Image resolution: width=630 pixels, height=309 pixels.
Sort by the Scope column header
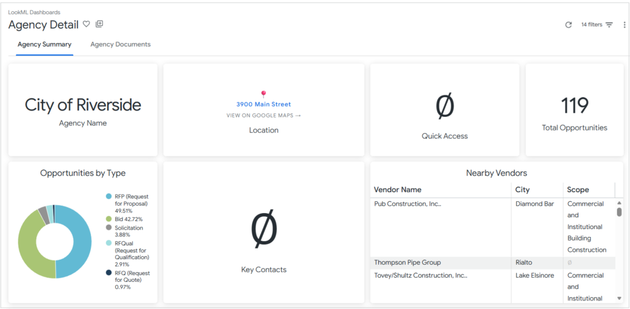click(x=578, y=190)
